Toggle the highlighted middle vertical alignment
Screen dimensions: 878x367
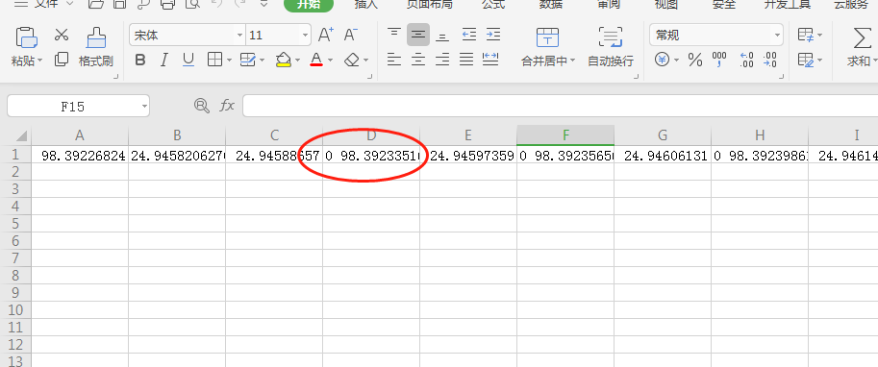click(x=418, y=35)
